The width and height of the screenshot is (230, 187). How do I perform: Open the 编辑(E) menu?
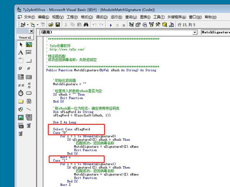pos(43,17)
